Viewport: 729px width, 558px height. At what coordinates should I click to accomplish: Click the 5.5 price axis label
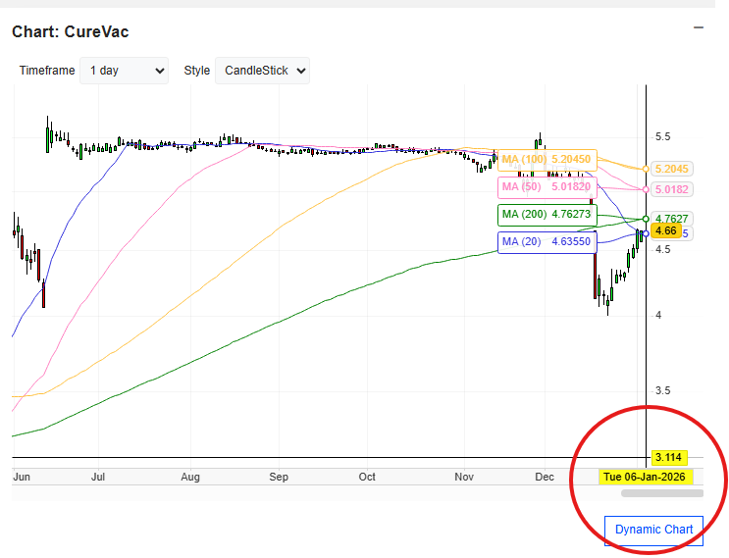(x=662, y=137)
